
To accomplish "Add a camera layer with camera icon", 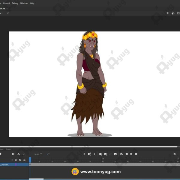I will point(13,154).
